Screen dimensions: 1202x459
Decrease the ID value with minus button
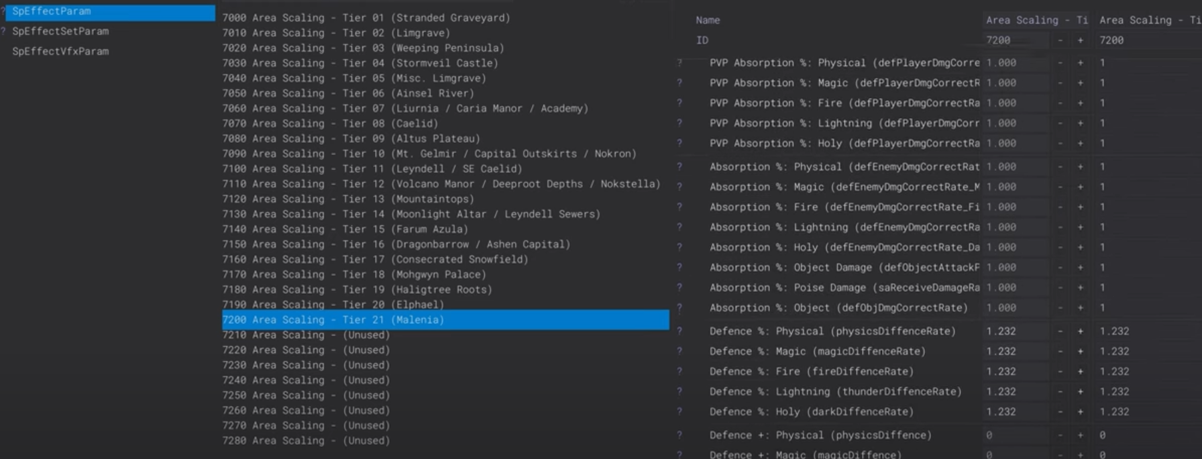click(x=1060, y=40)
